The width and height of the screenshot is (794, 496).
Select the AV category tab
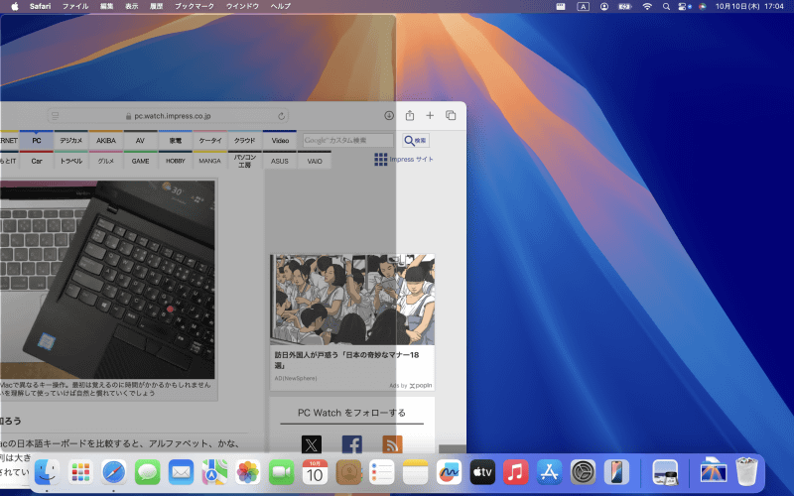[x=140, y=140]
